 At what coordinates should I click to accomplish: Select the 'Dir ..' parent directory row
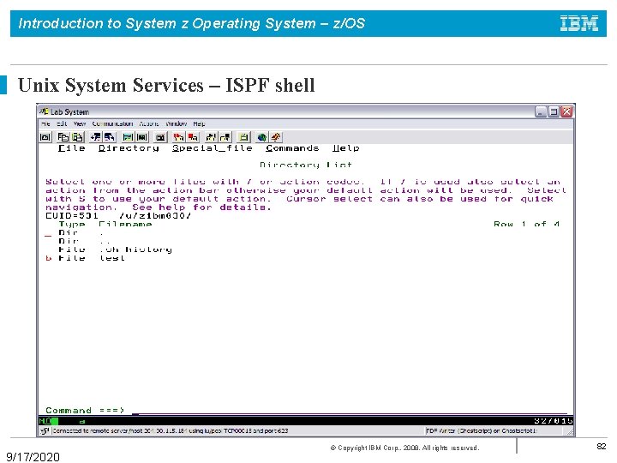click(x=83, y=241)
